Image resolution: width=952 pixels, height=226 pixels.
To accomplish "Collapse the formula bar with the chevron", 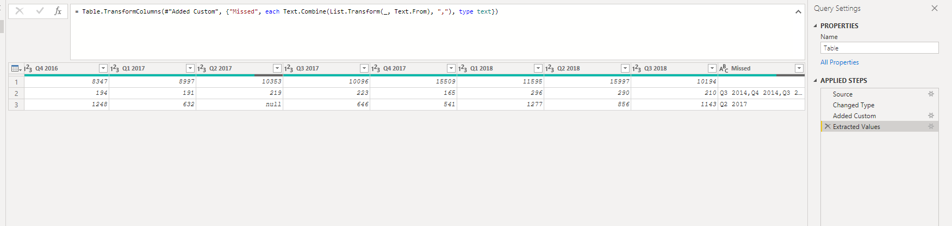I will (798, 11).
